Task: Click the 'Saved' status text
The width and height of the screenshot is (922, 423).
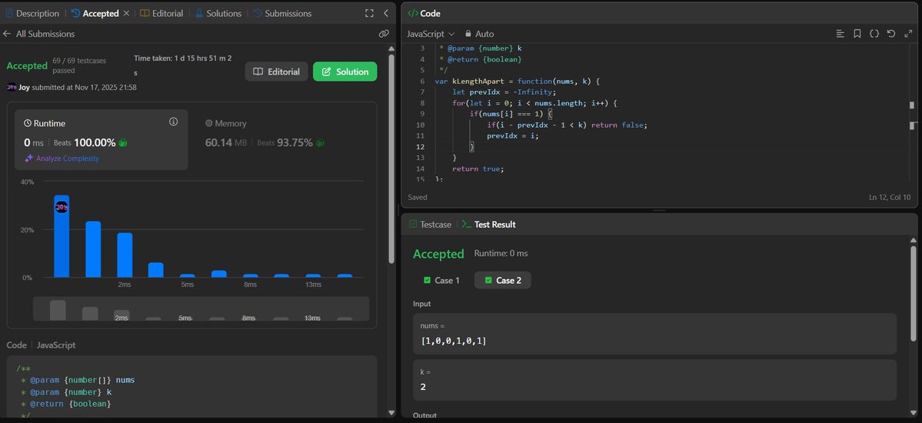Action: point(418,197)
